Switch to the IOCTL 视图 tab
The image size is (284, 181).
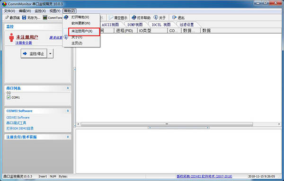pos(161,25)
